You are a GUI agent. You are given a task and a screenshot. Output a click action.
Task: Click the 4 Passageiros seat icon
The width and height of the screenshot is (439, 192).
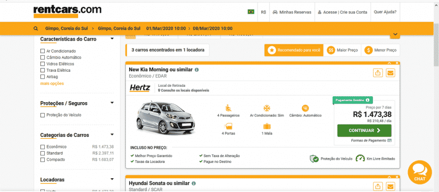228,108
